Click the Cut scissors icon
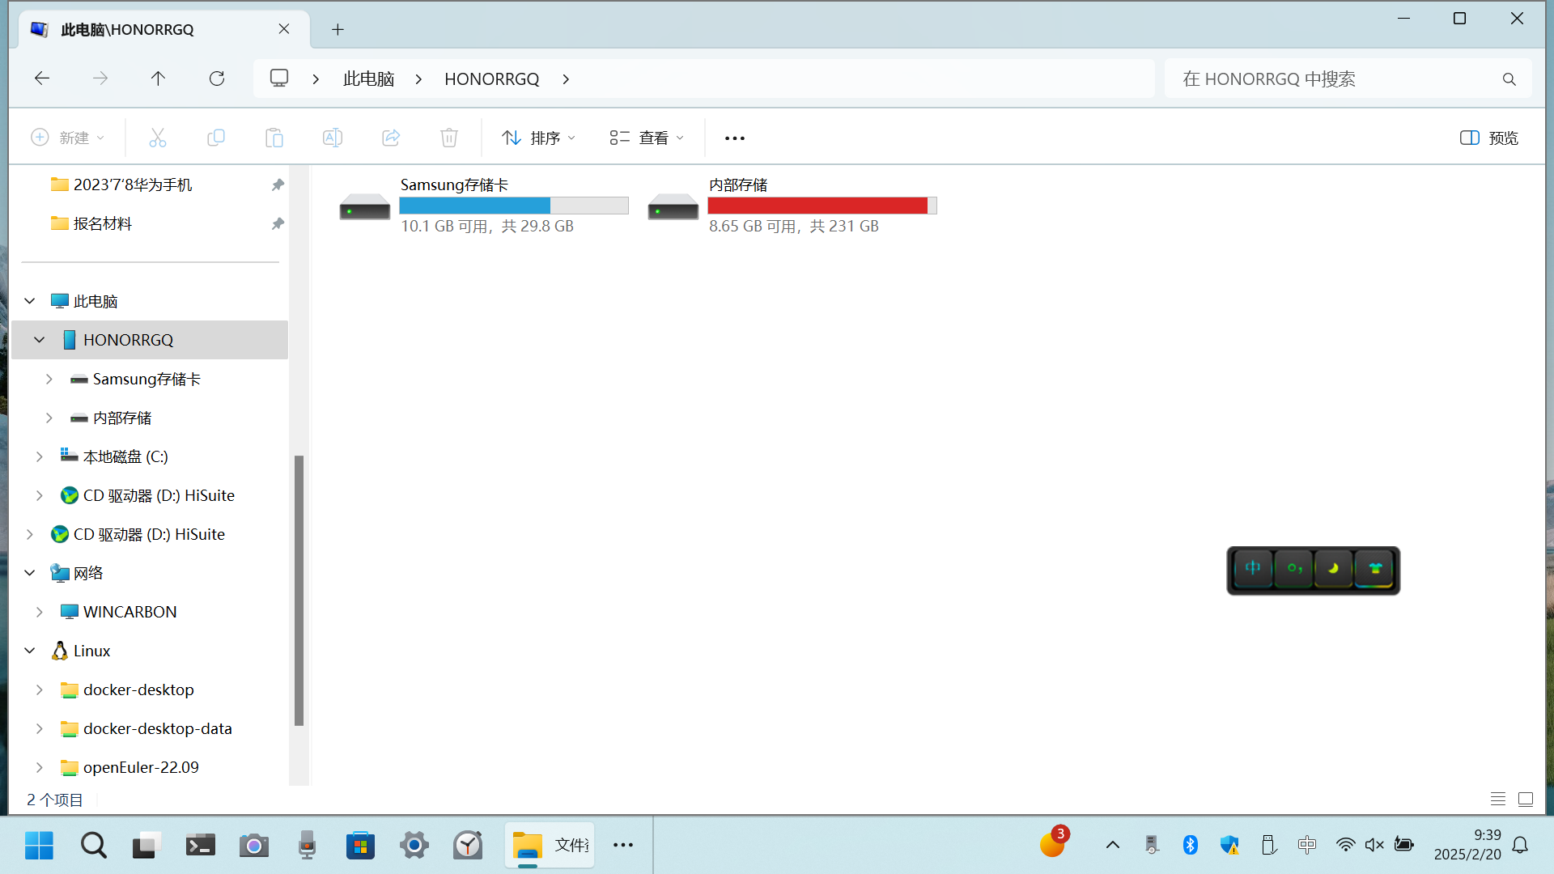 coord(158,138)
